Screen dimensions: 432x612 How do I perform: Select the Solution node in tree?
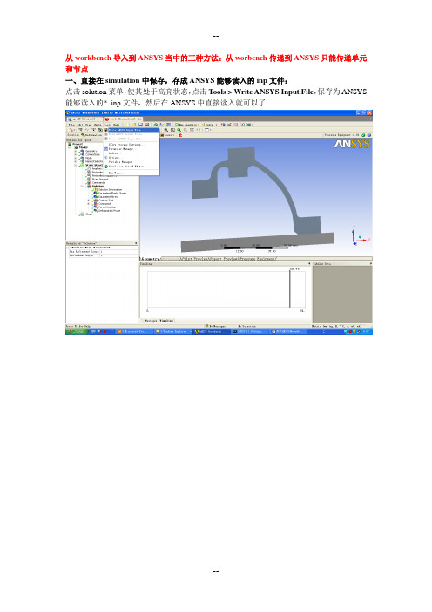pos(98,187)
